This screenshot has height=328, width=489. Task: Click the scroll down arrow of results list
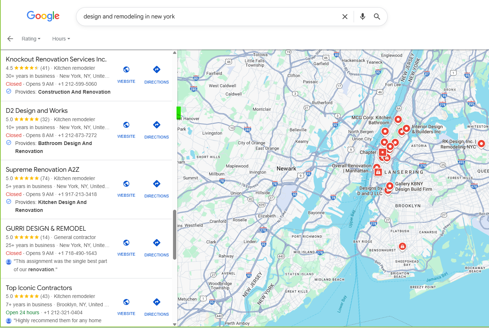coord(174,324)
